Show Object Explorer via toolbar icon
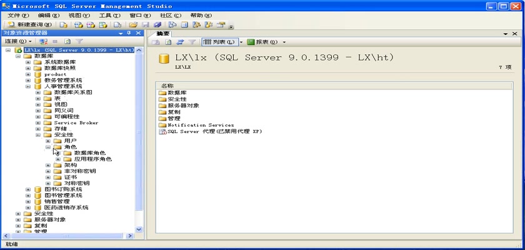The image size is (525, 250). (x=196, y=25)
